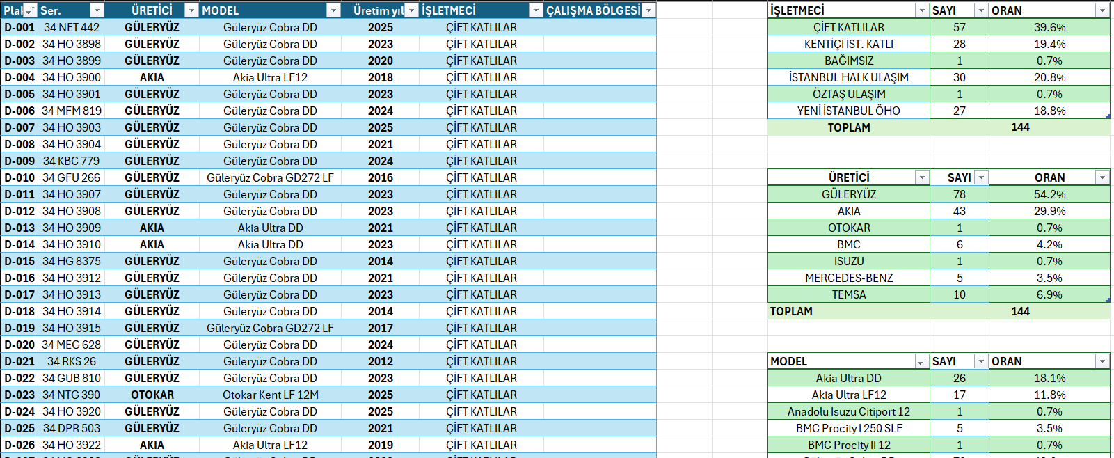The width and height of the screenshot is (1114, 458).
Task: Open SAYI filter arrow in the ÜRETİCİ summary table
Action: [x=980, y=177]
